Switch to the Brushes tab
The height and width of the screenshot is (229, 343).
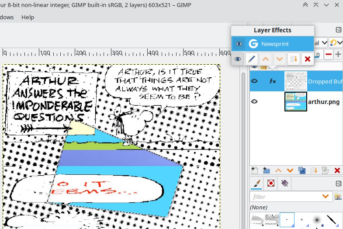[257, 184]
